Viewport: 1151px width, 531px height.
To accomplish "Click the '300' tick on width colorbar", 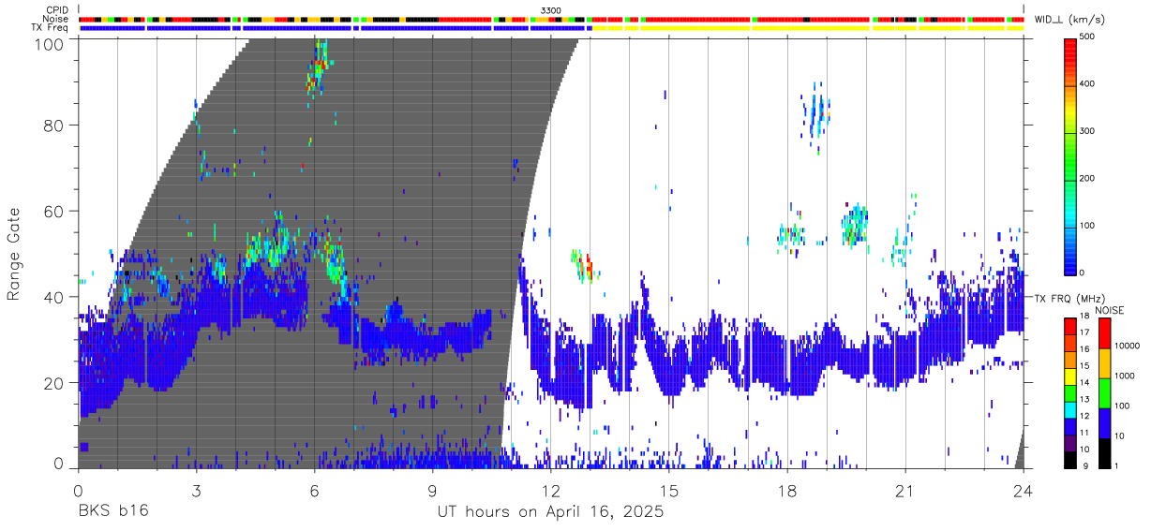I will click(1089, 131).
